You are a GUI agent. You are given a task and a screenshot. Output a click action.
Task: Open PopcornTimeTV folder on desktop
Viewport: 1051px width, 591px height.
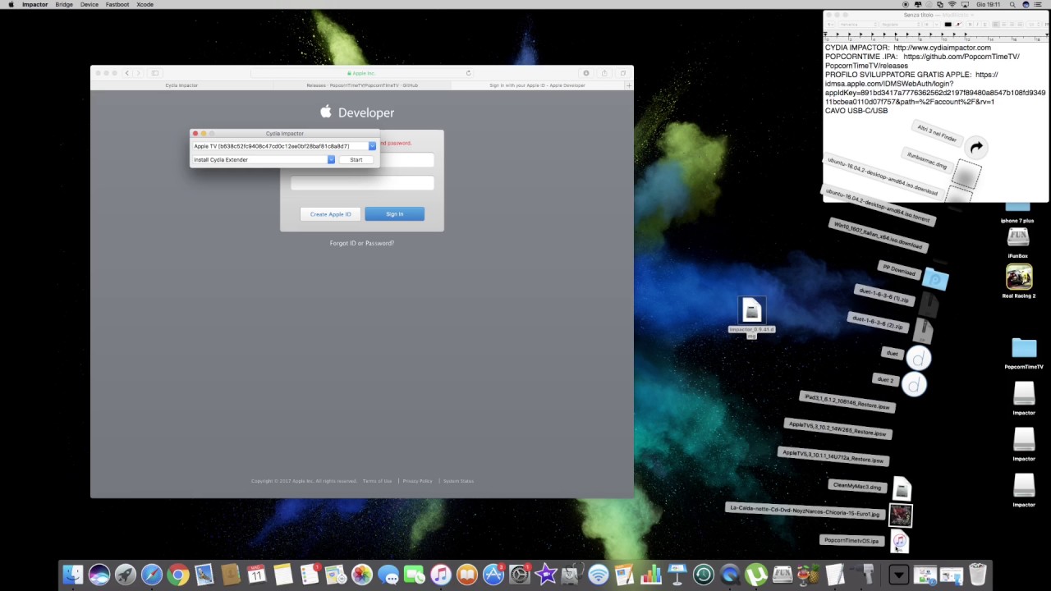click(x=1024, y=354)
